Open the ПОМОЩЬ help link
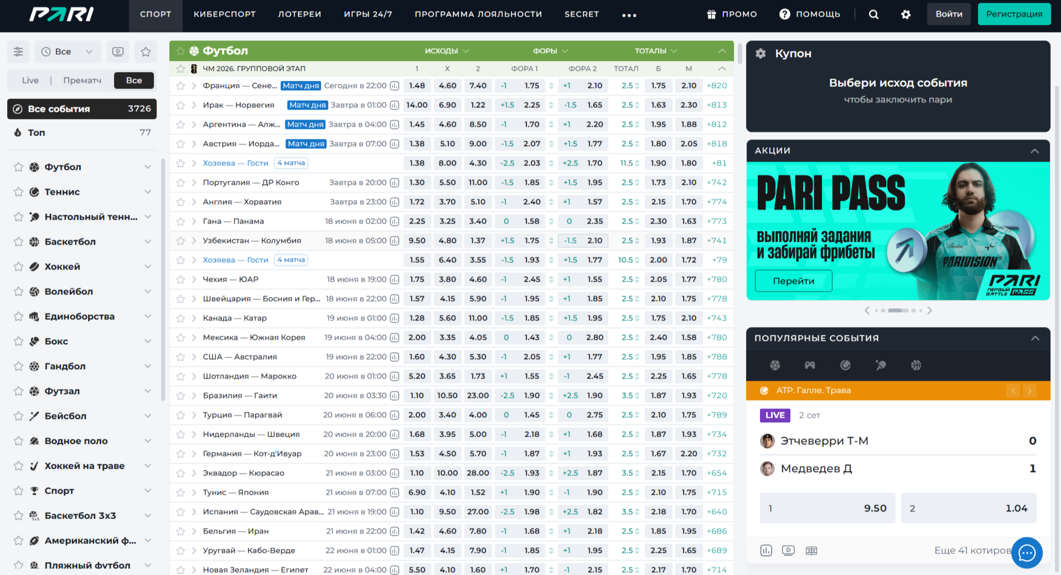The width and height of the screenshot is (1061, 575). [x=810, y=14]
